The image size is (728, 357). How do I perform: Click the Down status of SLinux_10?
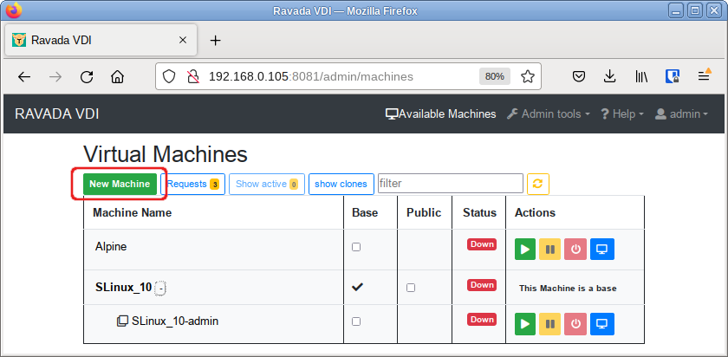(482, 285)
